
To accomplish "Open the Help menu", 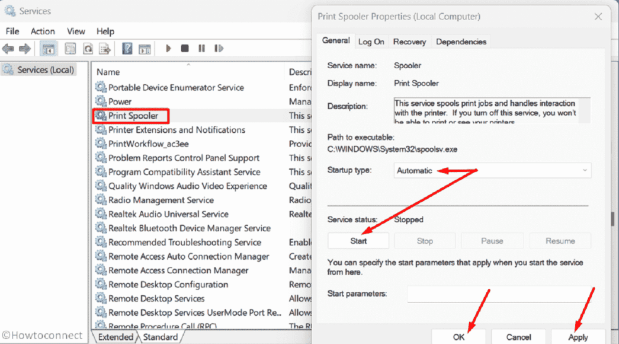I will [105, 31].
